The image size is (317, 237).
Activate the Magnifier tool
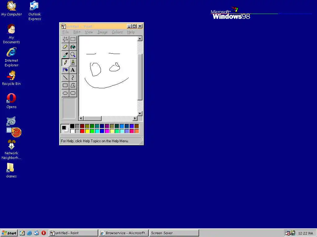pos(73,54)
